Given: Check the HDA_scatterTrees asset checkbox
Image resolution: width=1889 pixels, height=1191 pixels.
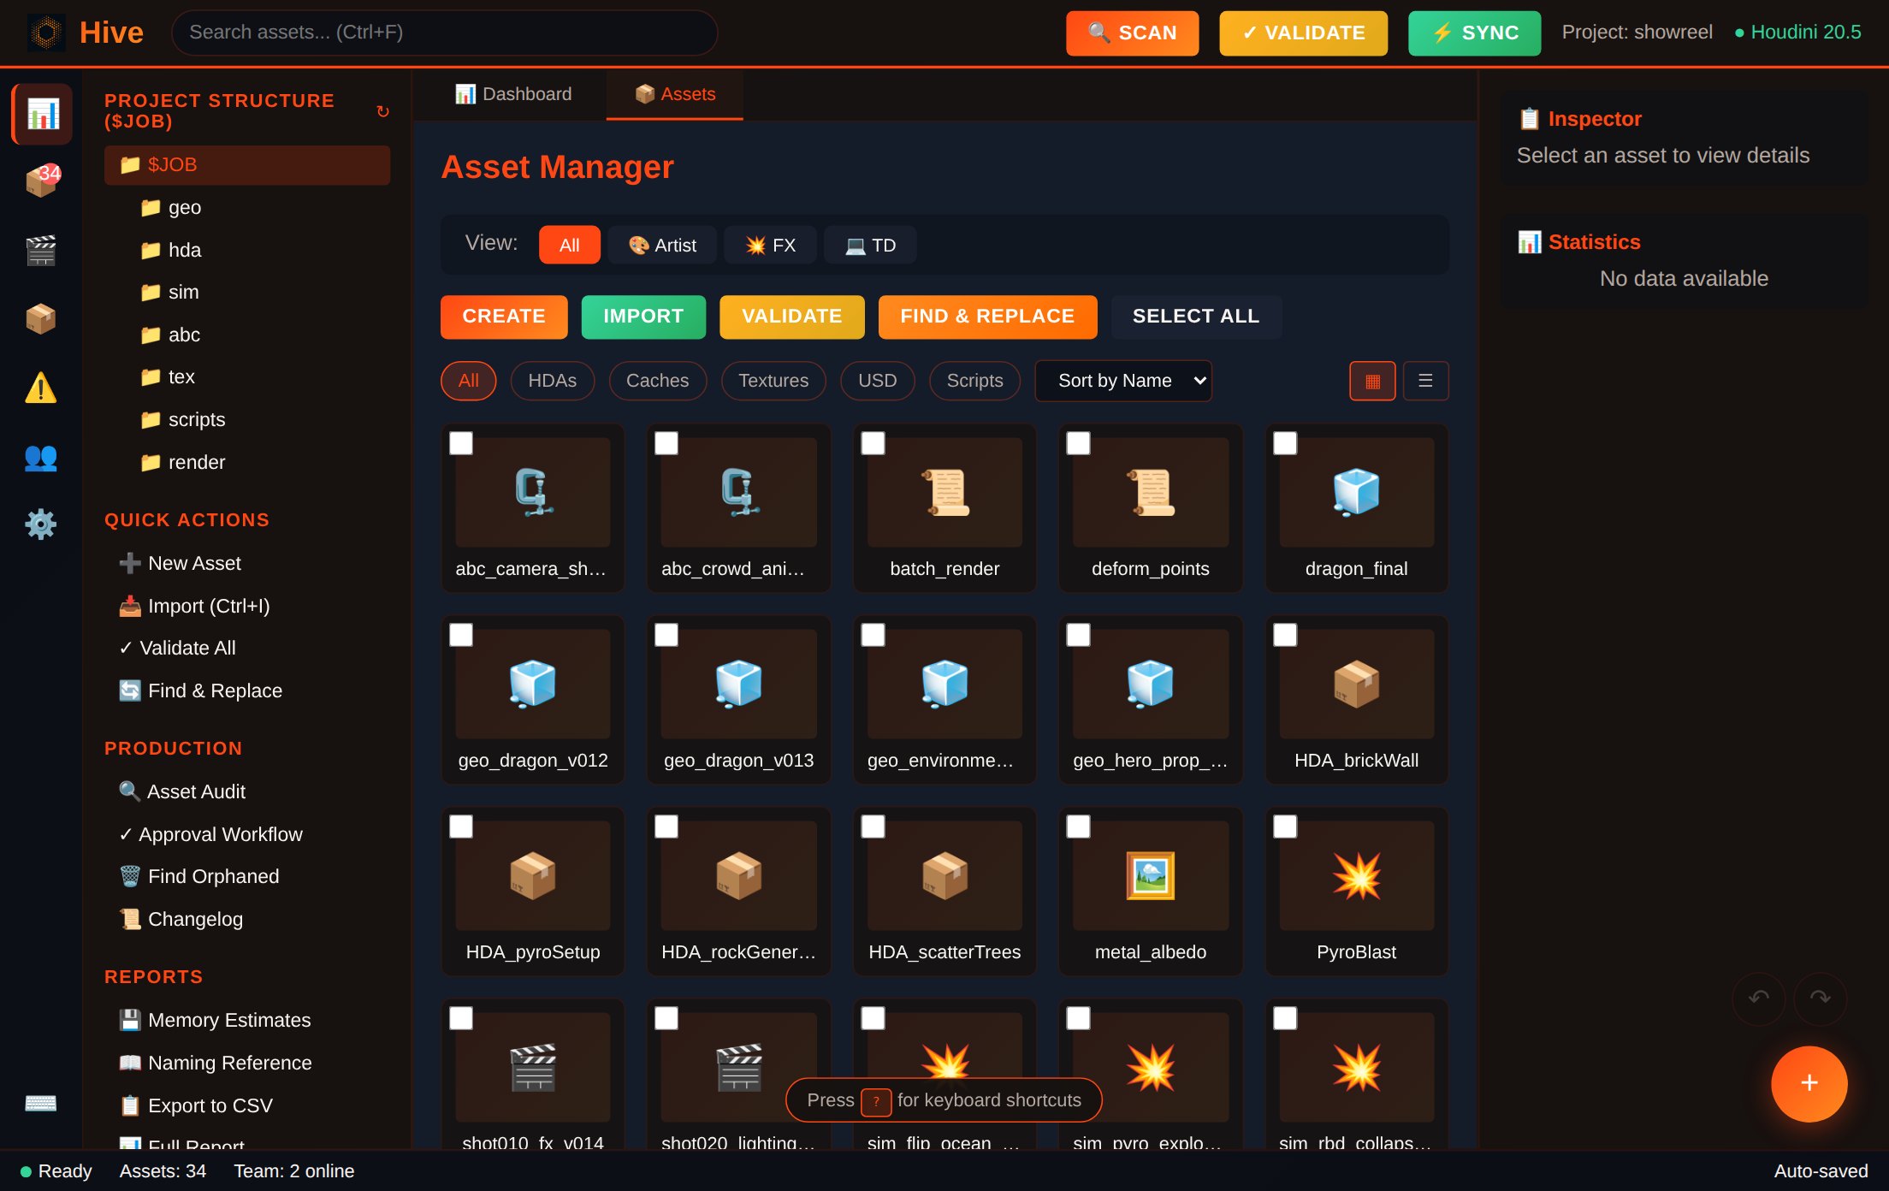Looking at the screenshot, I should [873, 827].
